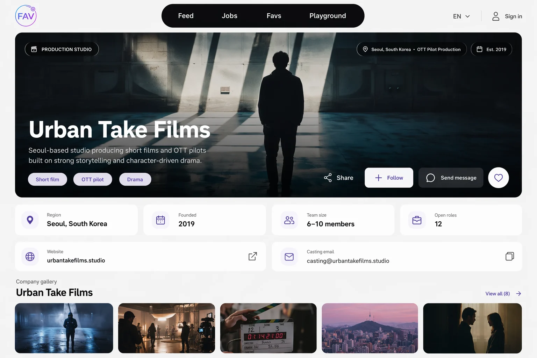Open the Seoul skyline gallery photo
Screen dimensions: 537x358
(x=370, y=328)
